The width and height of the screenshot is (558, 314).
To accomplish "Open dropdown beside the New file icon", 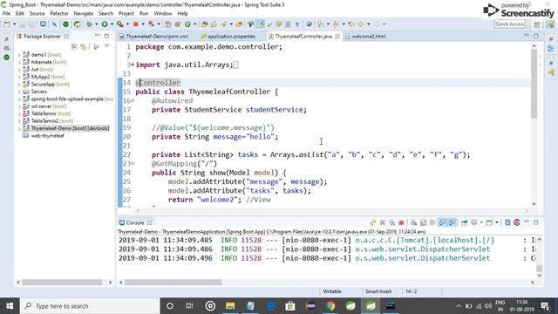I will point(14,24).
